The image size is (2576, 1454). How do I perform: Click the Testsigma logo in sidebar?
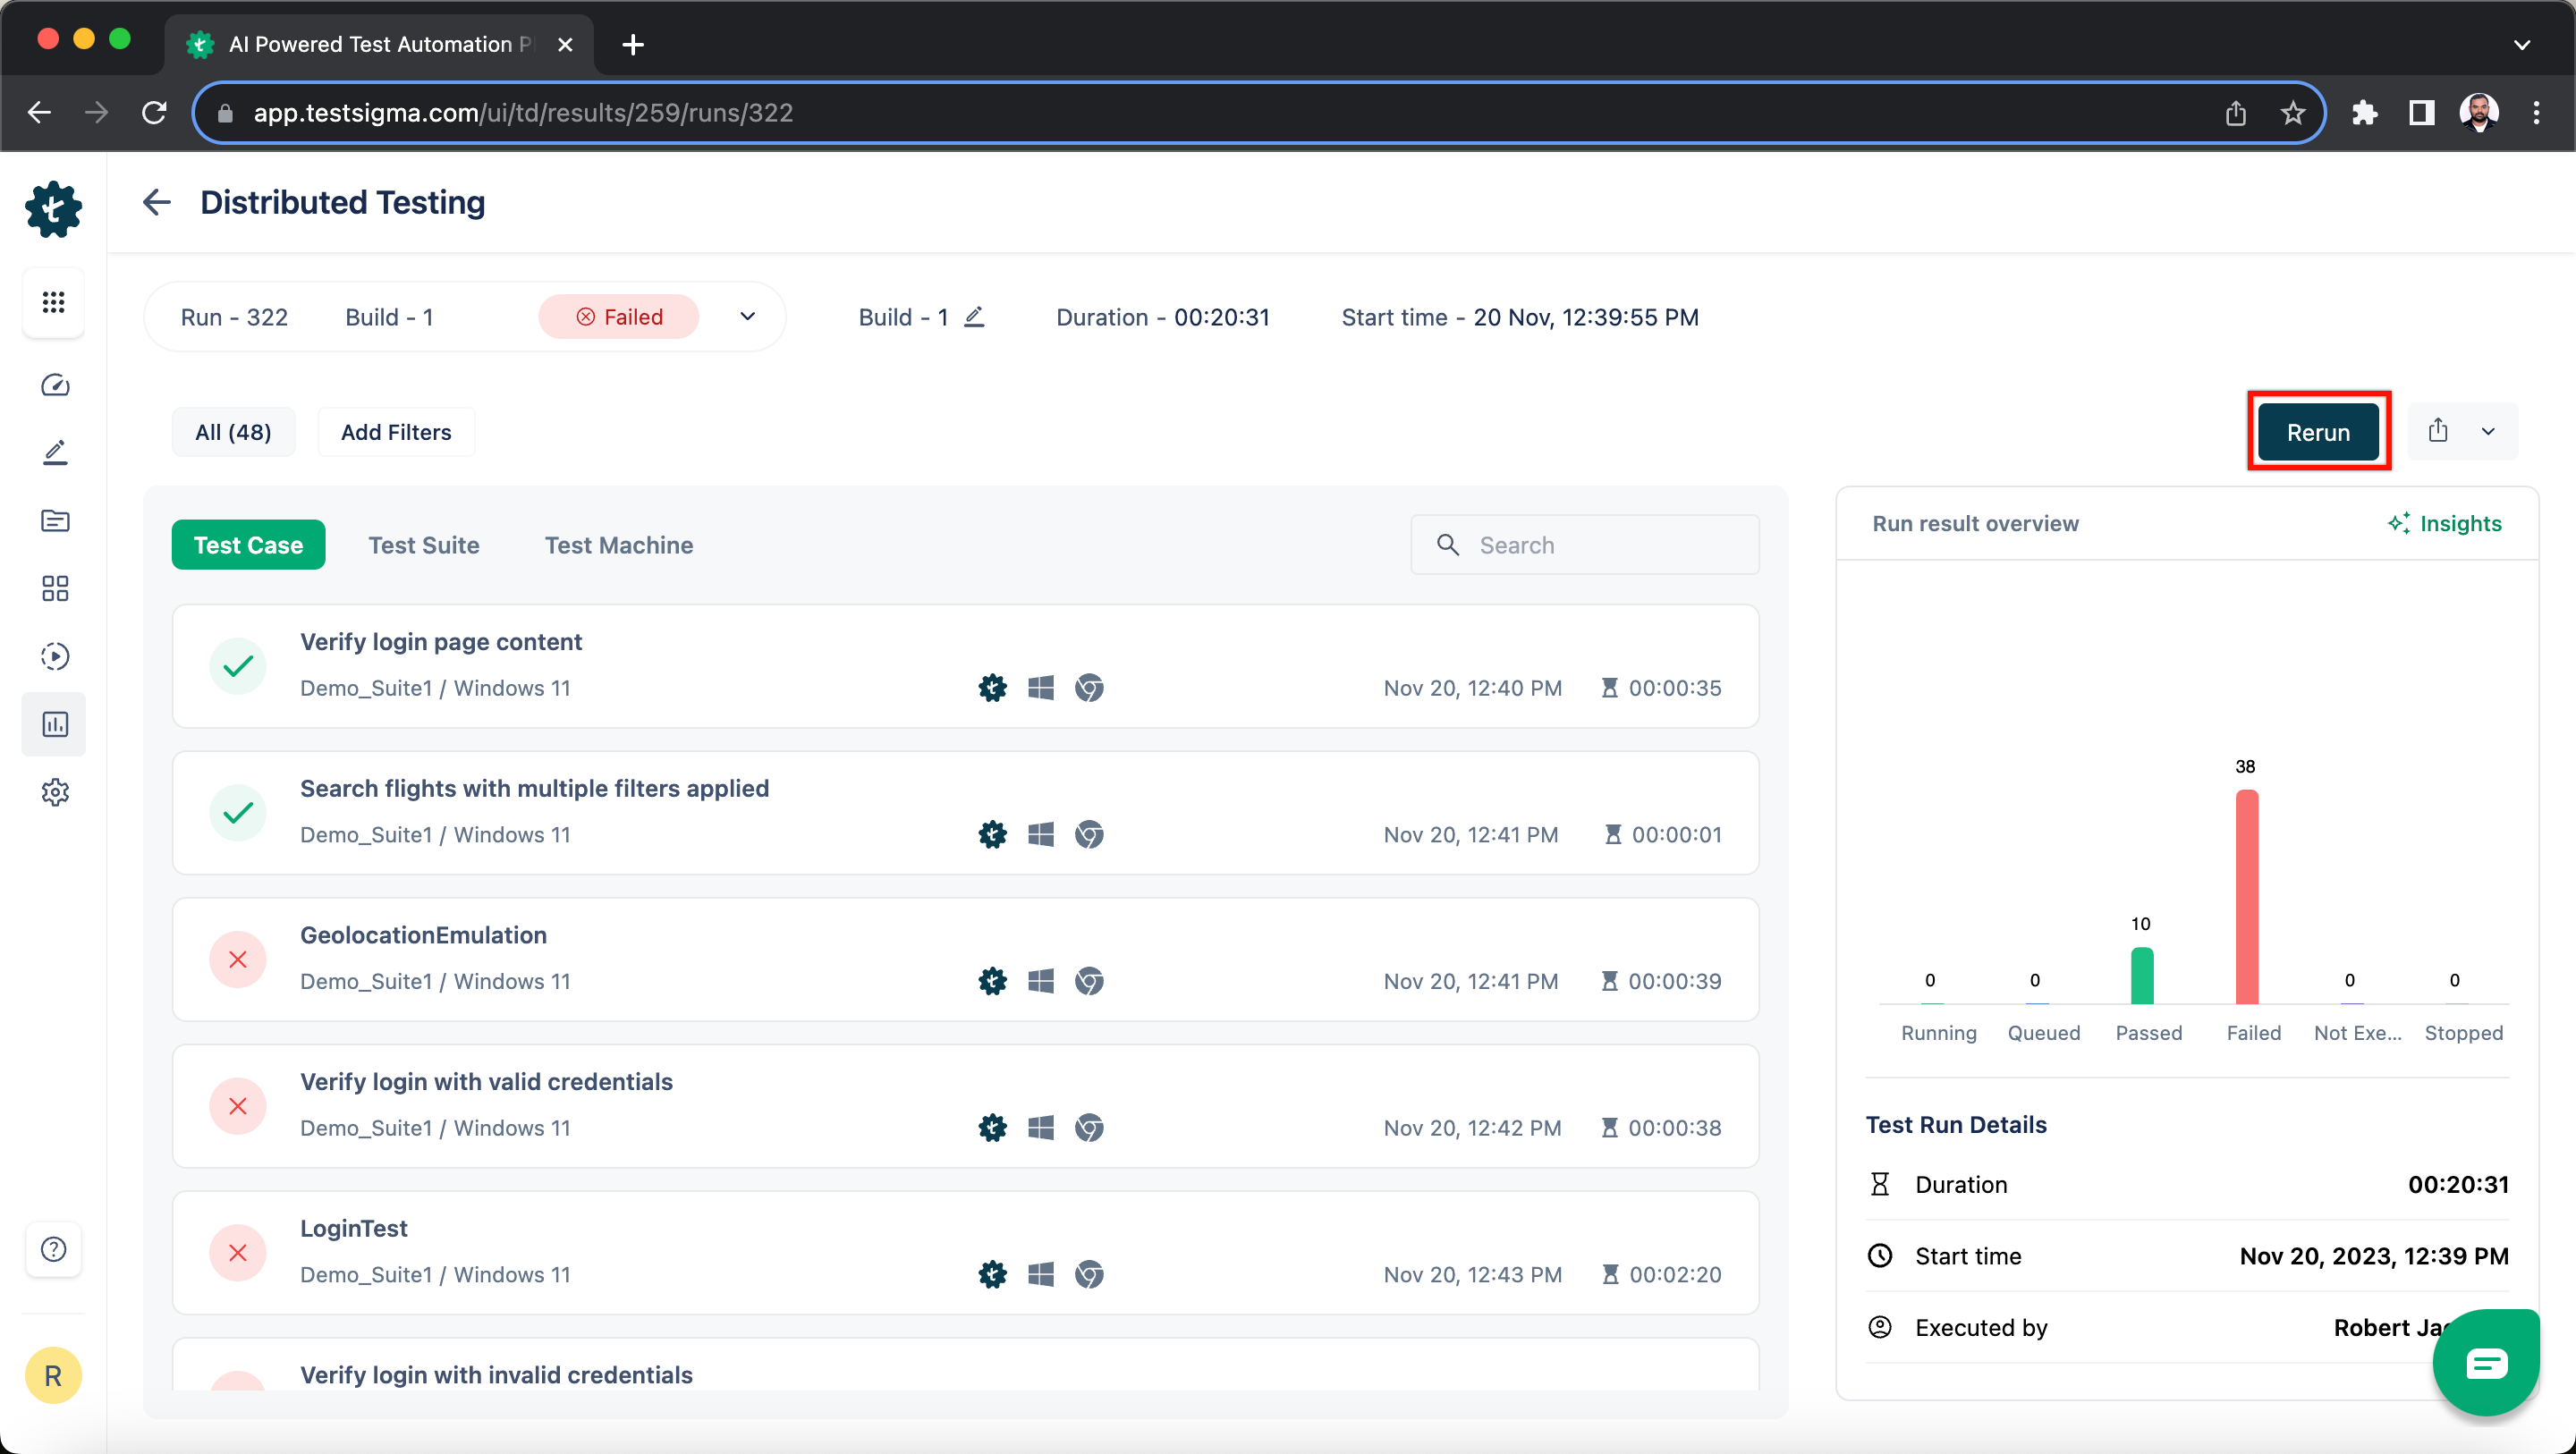pyautogui.click(x=53, y=209)
